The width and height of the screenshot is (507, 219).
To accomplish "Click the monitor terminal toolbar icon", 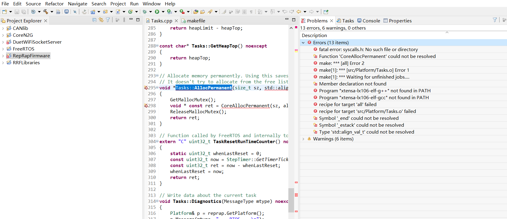I will point(66,12).
